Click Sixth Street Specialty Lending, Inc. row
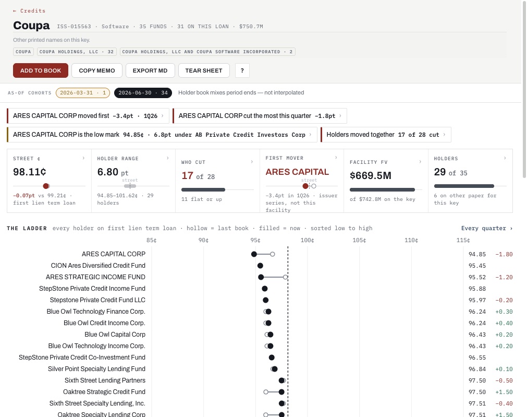Viewport: 527px width, 417px height. tap(260, 403)
